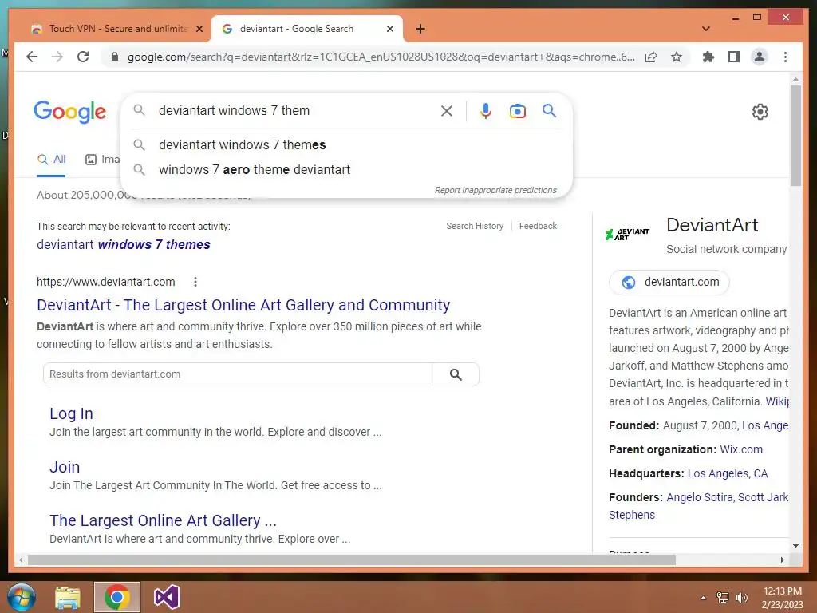The width and height of the screenshot is (817, 613).
Task: Open the Chrome profile avatar
Action: click(x=760, y=57)
